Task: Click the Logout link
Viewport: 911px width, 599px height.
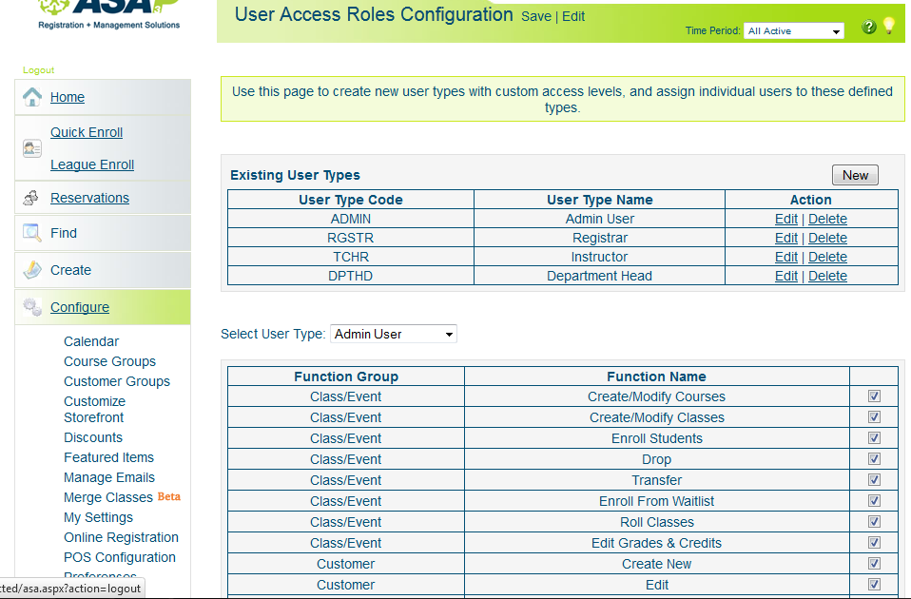Action: [x=38, y=70]
